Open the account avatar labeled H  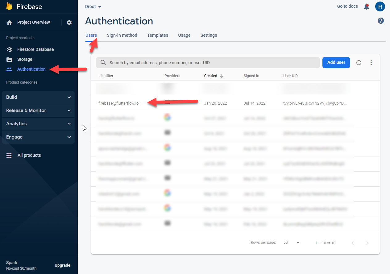point(380,6)
